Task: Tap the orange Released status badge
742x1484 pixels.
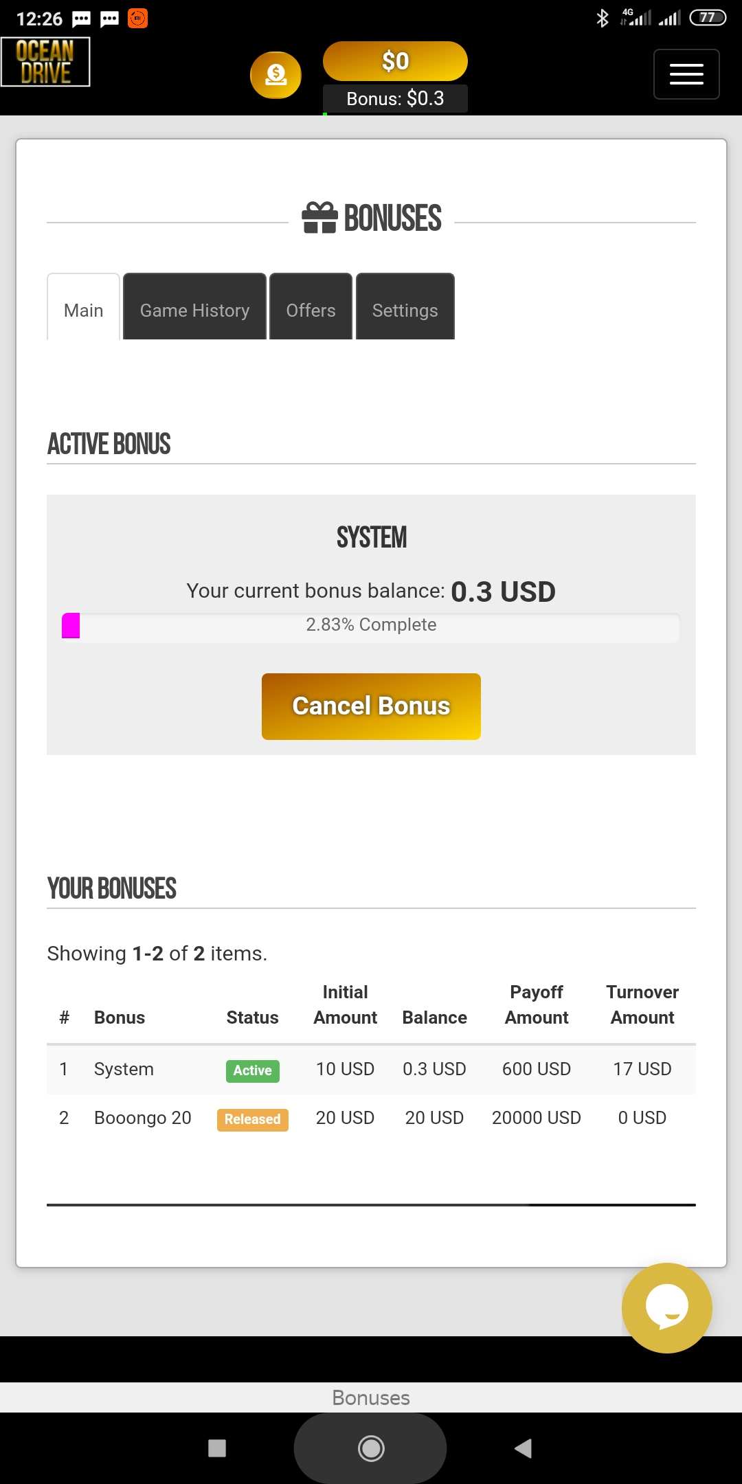Action: (x=252, y=1119)
